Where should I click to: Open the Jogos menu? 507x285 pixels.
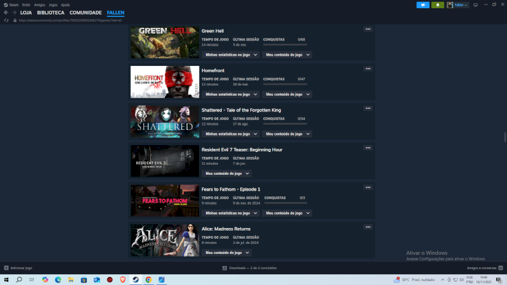53,5
